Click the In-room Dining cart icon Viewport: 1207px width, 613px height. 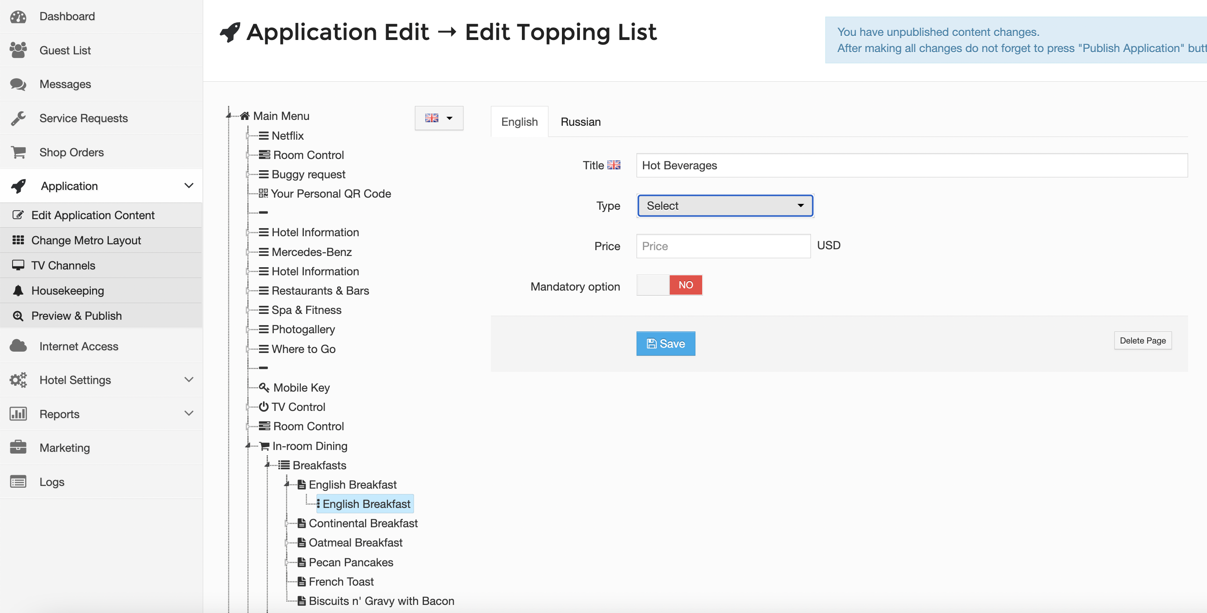click(x=265, y=446)
